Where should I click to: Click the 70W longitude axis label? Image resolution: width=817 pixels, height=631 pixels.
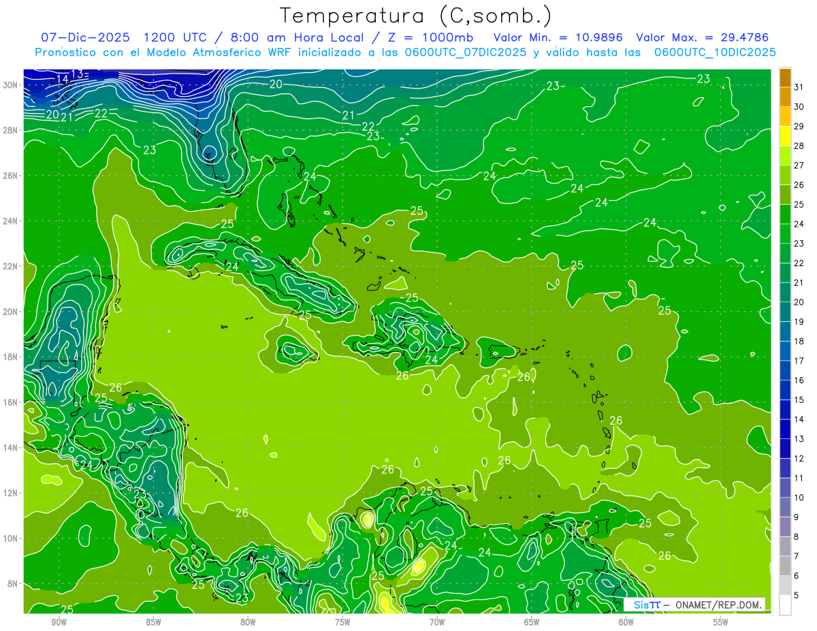437,622
